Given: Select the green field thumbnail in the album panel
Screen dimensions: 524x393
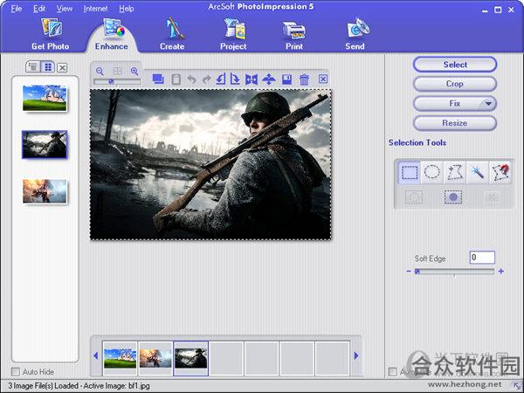Looking at the screenshot, I should (x=45, y=98).
